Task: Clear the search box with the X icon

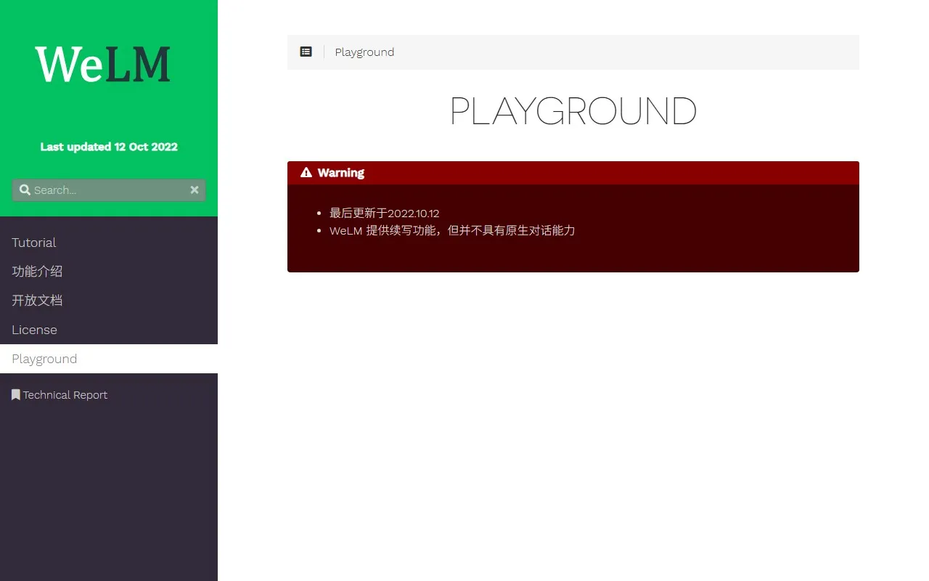Action: pos(195,190)
